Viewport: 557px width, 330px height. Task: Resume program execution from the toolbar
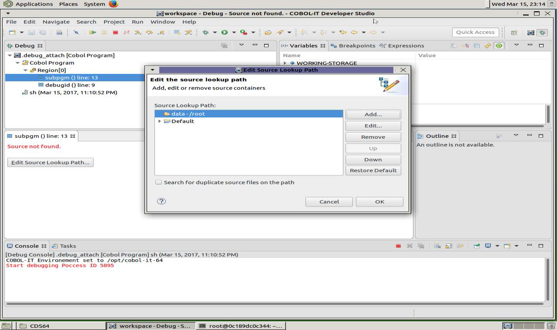92,32
